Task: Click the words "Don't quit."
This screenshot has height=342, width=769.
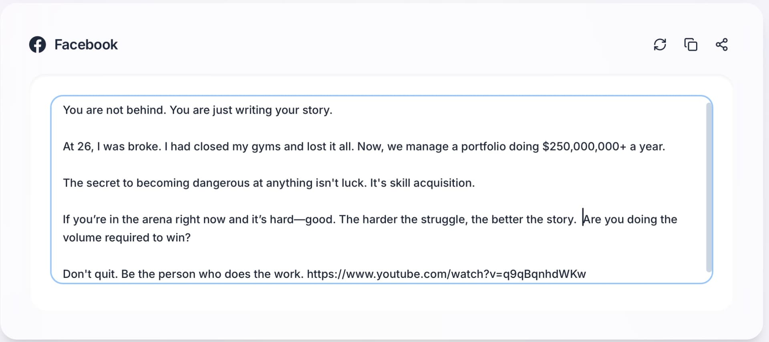Action: (x=90, y=274)
